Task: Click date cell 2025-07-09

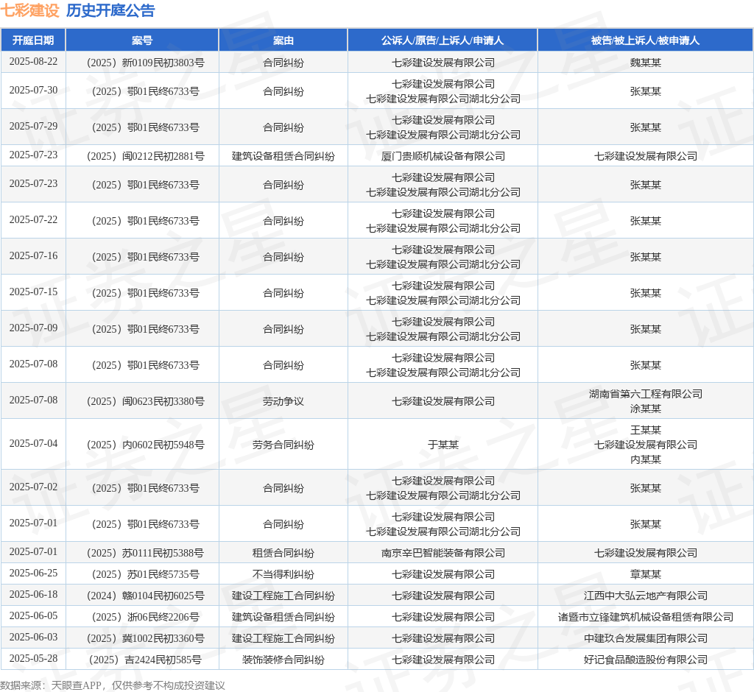Action: pos(33,328)
